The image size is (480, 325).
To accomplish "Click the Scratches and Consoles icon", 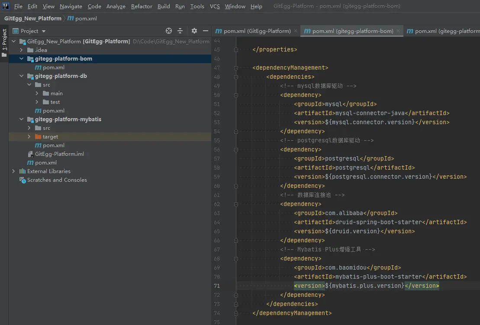I will tap(23, 180).
